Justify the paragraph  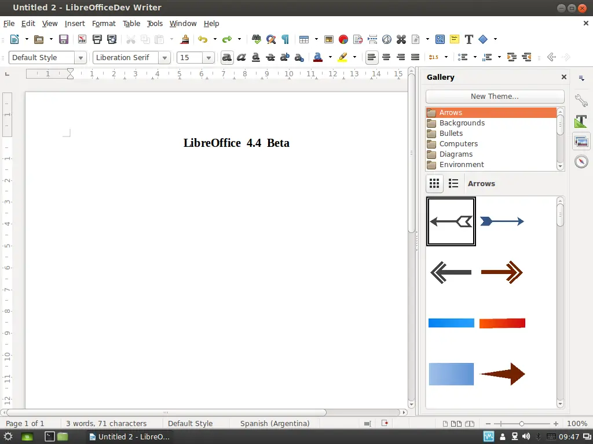tap(415, 57)
